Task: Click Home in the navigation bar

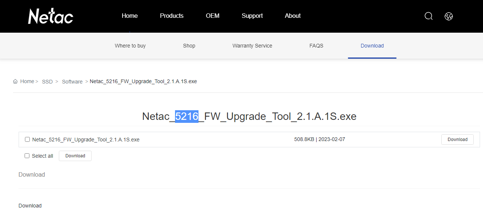Action: (130, 16)
